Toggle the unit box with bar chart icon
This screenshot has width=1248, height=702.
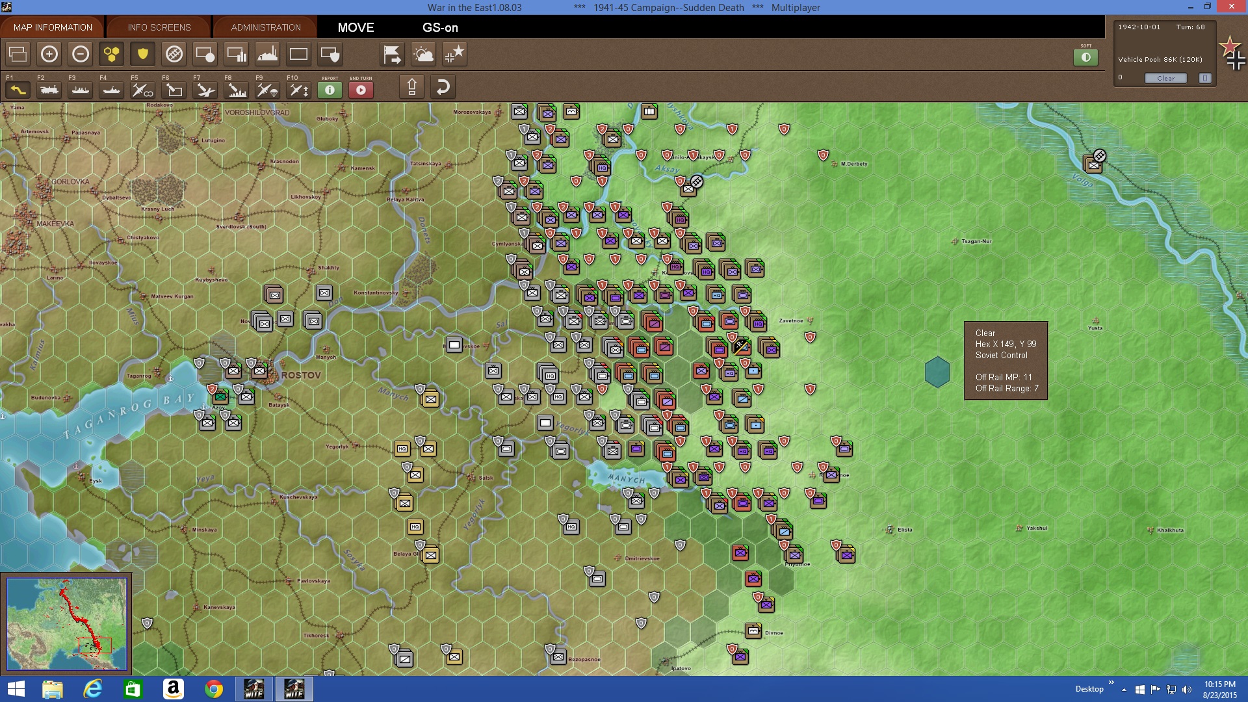pyautogui.click(x=237, y=54)
